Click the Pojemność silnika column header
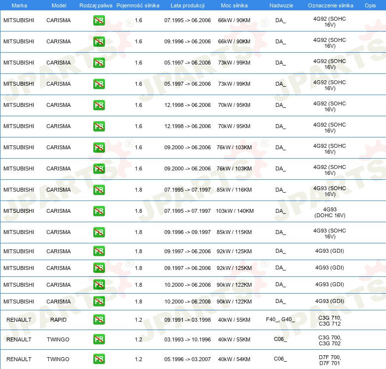The image size is (386, 369). [138, 5]
